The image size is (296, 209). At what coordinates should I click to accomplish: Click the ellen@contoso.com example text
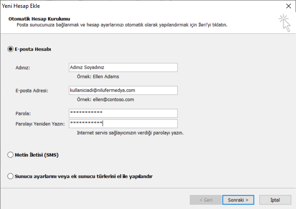113,99
